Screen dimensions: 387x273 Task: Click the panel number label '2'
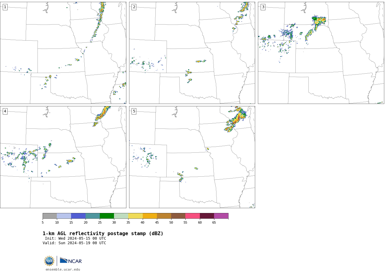click(134, 7)
